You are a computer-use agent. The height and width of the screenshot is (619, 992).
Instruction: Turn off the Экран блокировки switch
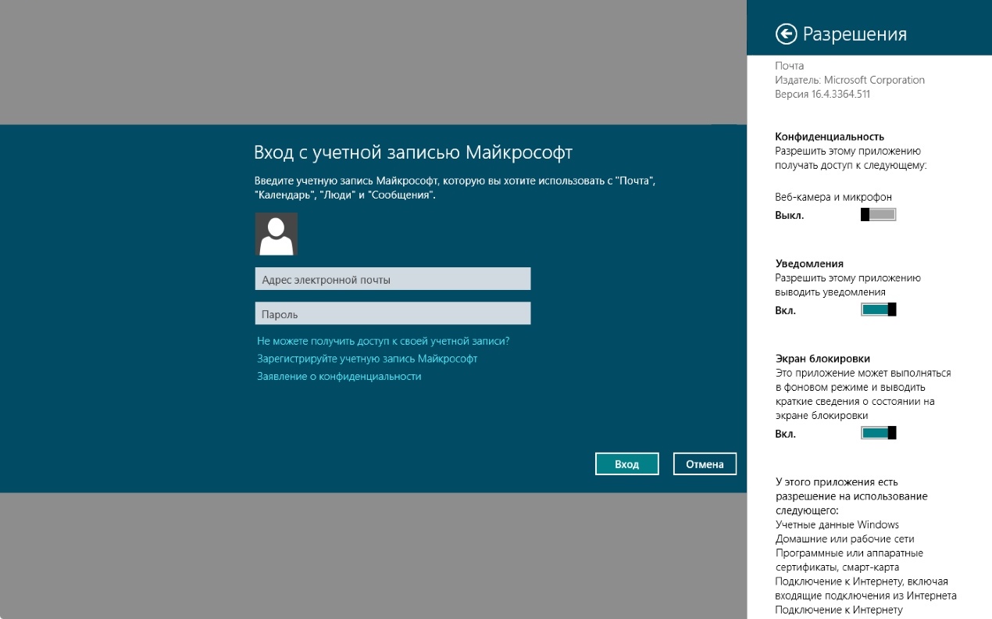[x=878, y=433]
